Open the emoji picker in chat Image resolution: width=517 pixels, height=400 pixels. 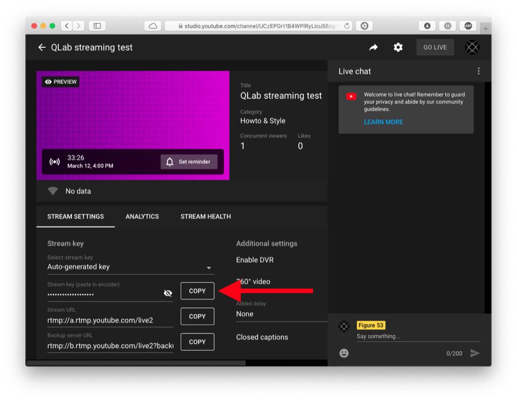point(344,353)
